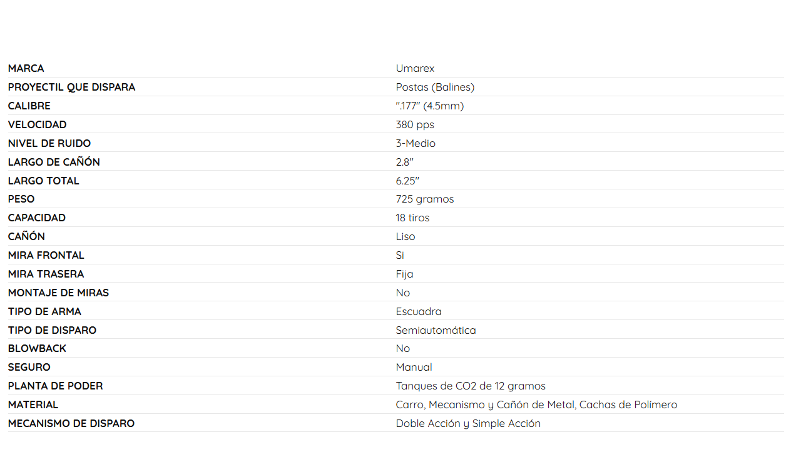The width and height of the screenshot is (801, 462).
Task: Click the NIVEL DE RUIDO label
Action: (x=49, y=143)
